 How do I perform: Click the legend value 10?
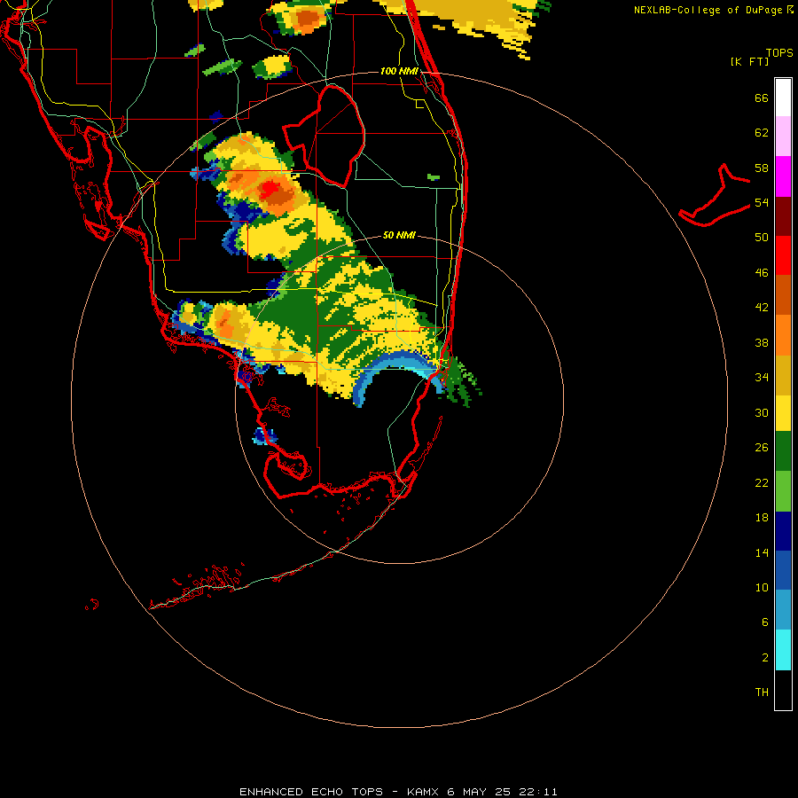(x=762, y=587)
